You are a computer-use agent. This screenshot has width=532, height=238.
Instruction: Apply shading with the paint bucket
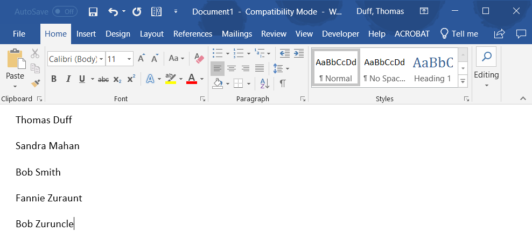(218, 83)
